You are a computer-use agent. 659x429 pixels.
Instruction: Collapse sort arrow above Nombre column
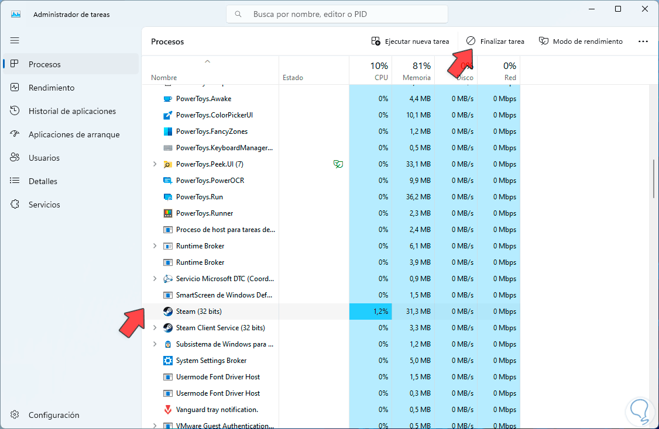click(x=207, y=62)
